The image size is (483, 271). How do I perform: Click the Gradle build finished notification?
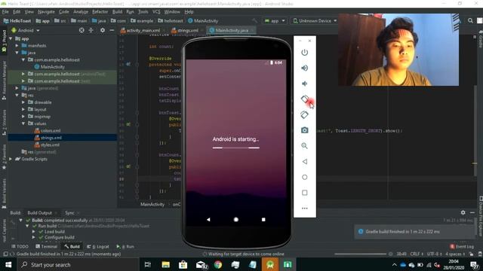(415, 232)
